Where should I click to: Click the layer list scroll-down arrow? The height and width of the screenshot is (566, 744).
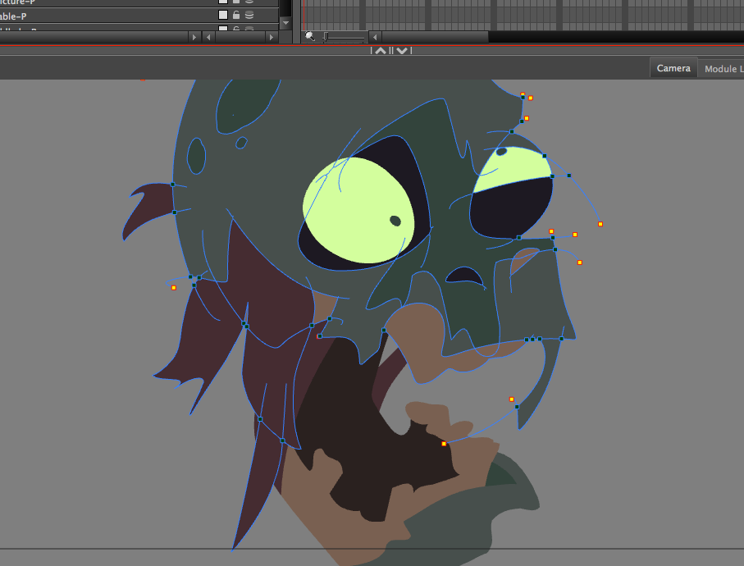point(285,23)
